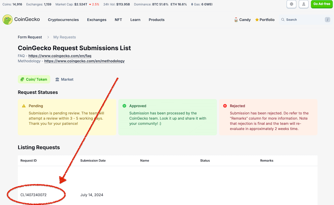Open the Cryptocurrencies menu
The width and height of the screenshot is (334, 205).
point(63,20)
